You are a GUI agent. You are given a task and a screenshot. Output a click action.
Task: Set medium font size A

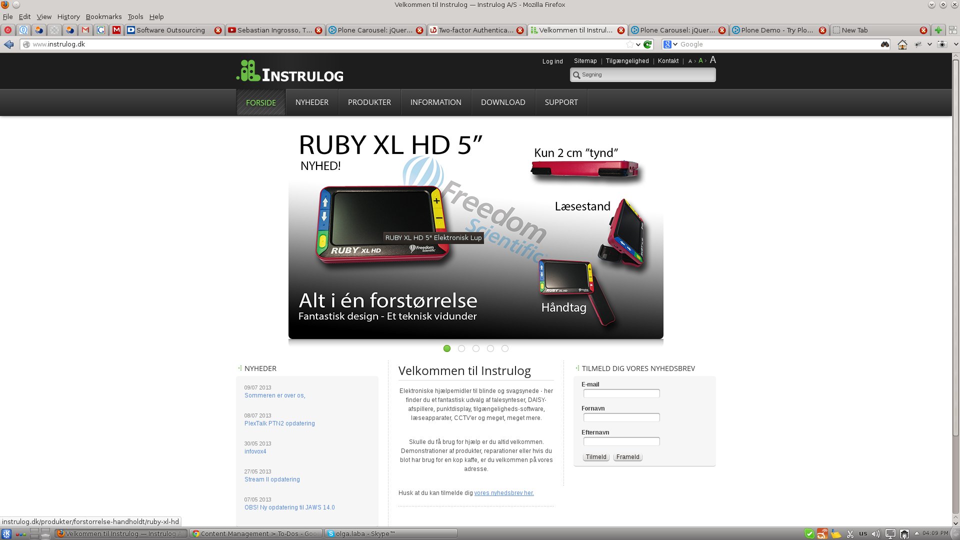click(x=700, y=60)
